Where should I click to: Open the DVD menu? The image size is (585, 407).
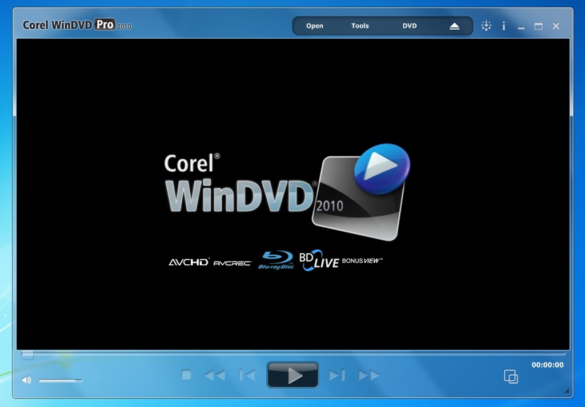click(409, 26)
